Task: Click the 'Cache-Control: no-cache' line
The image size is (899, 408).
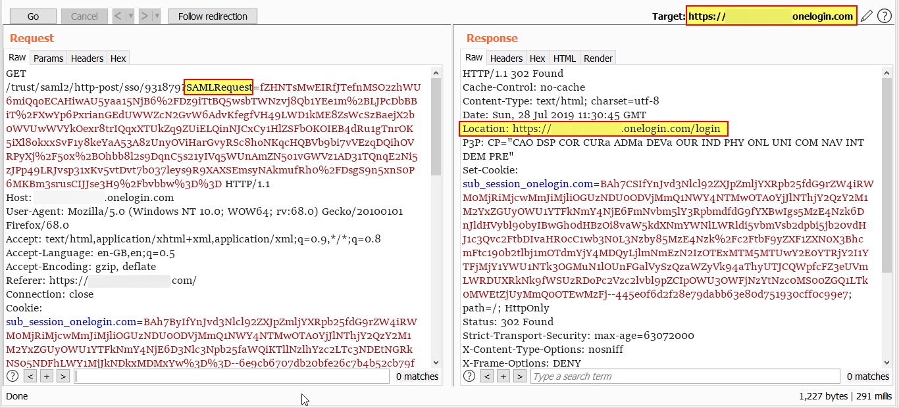Action: click(524, 87)
